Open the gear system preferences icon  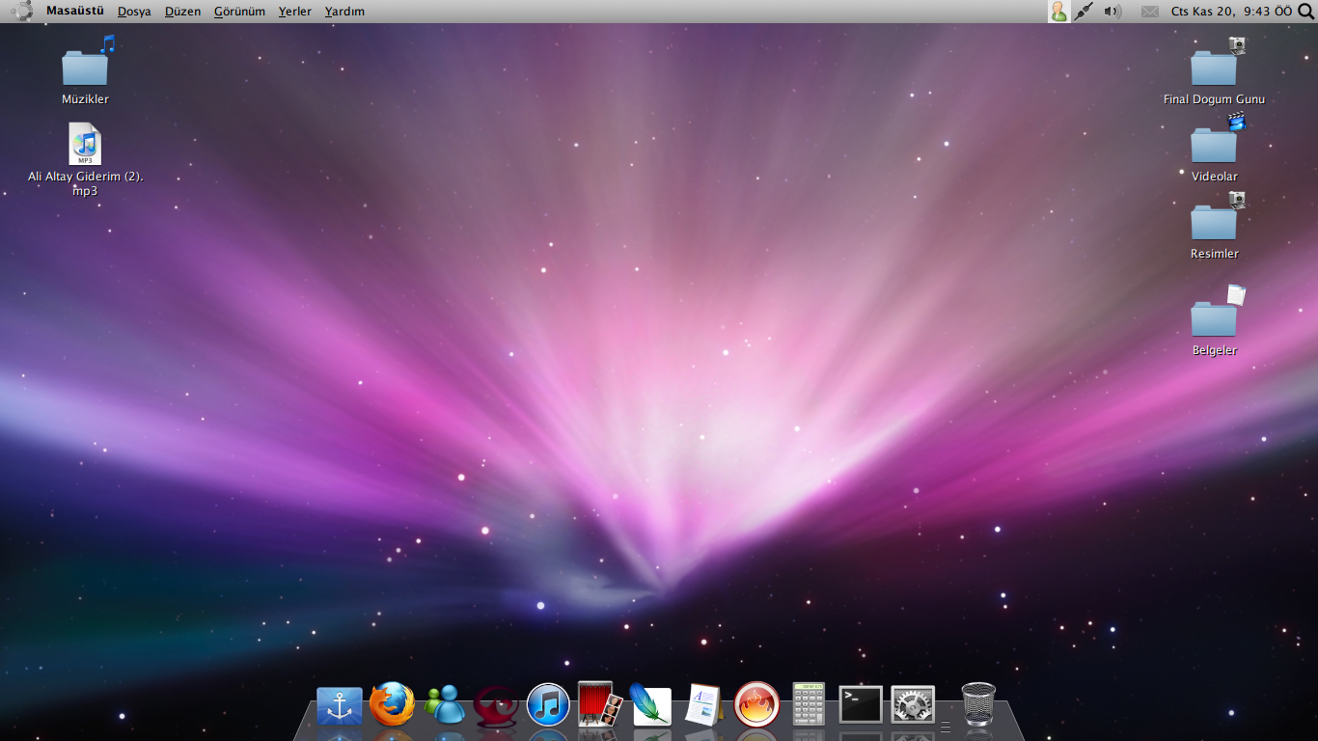(913, 705)
